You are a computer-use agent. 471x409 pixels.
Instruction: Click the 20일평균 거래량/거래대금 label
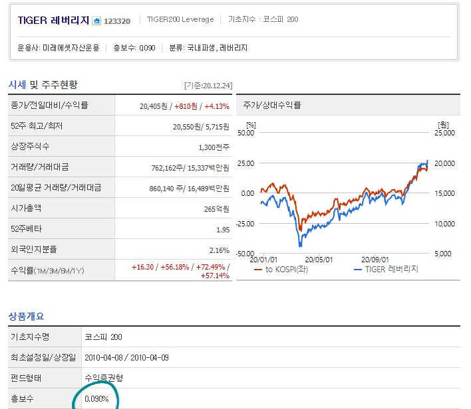56,187
